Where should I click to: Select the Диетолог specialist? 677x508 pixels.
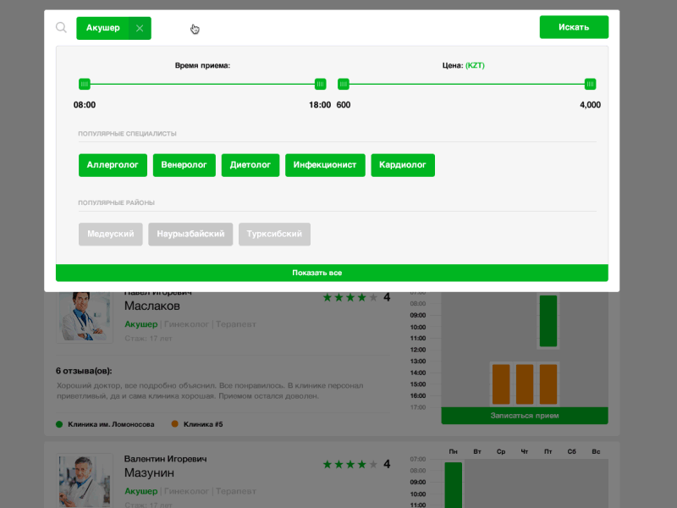coord(250,165)
